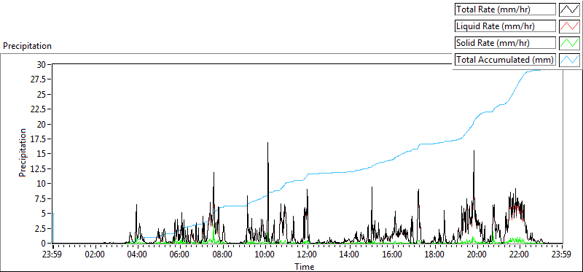583x272 pixels.
Task: Click the 08:00 x-axis time label
Action: point(223,254)
